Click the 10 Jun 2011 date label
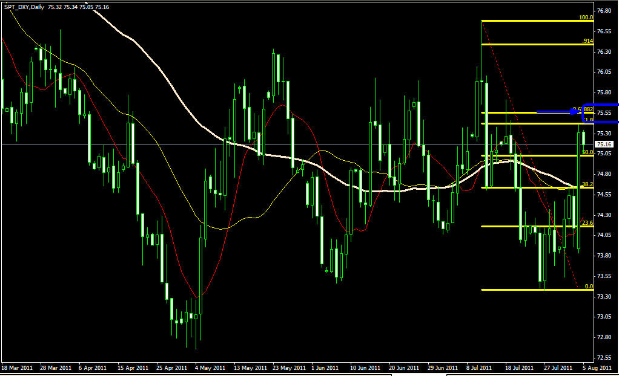The height and width of the screenshot is (376, 619). [365, 368]
